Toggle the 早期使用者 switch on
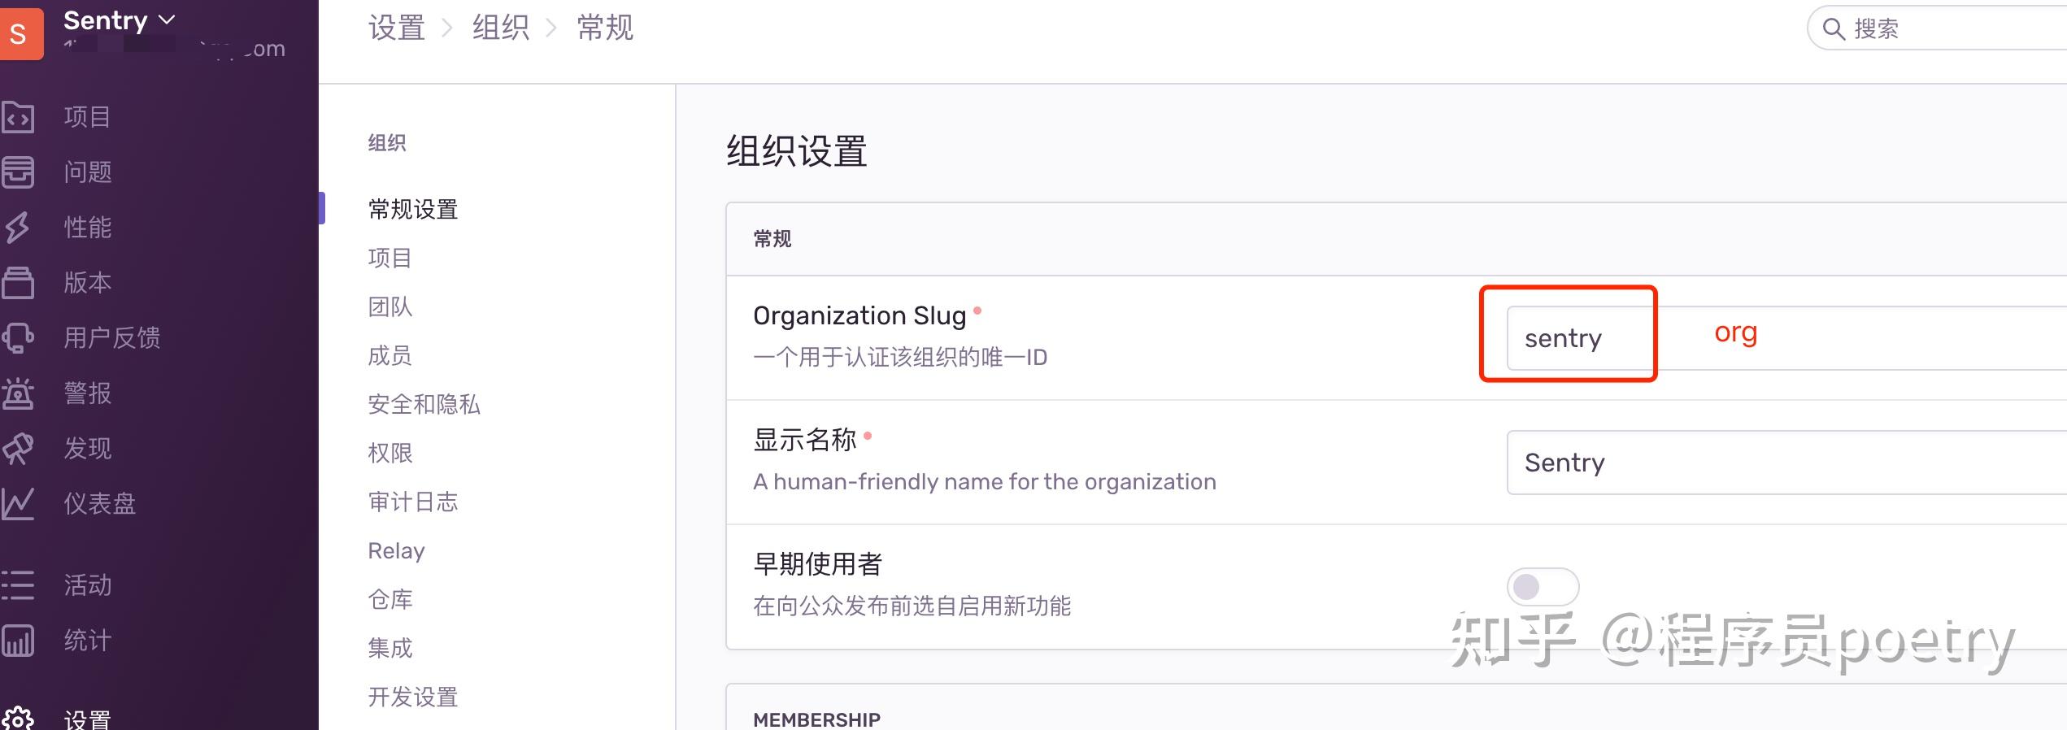Screen dimensions: 2067x730 1543,587
